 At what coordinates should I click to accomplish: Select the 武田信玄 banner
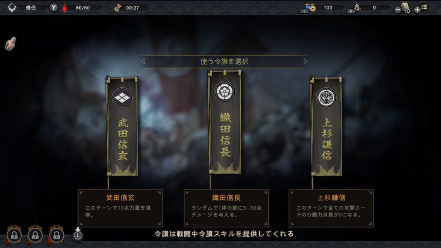tap(122, 126)
